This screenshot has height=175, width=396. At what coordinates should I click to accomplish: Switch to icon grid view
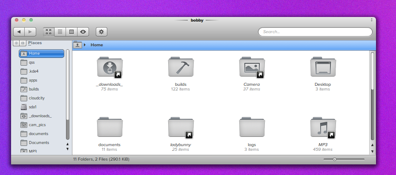pyautogui.click(x=49, y=32)
